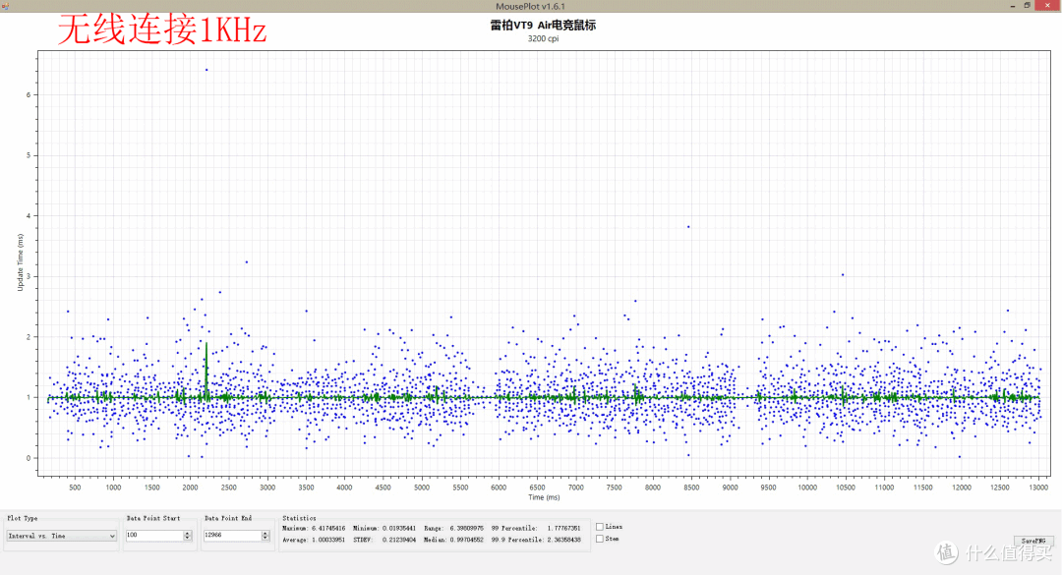Click the SavePNG button
The height and width of the screenshot is (575, 1062).
1032,541
